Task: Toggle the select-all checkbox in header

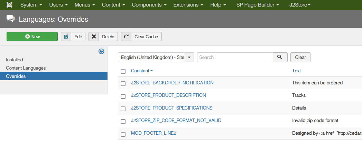Action: [123, 71]
